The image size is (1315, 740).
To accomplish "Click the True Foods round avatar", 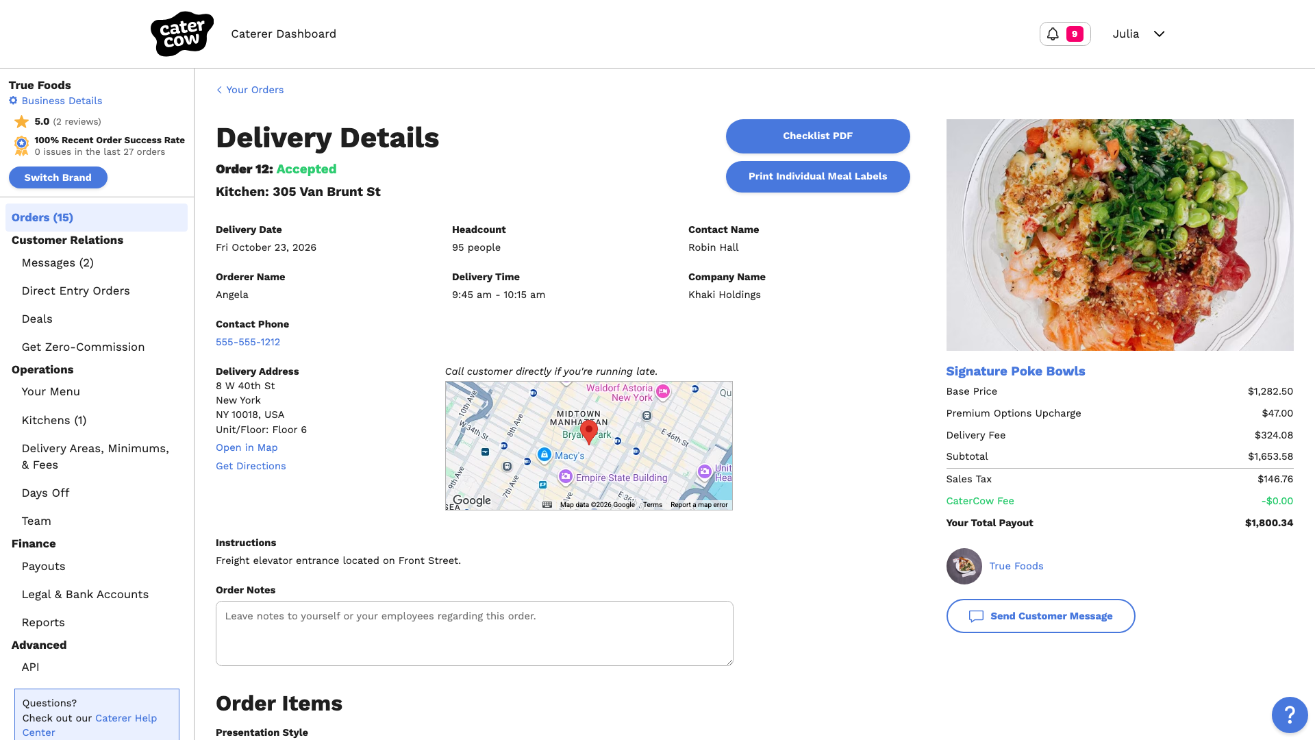I will pos(964,566).
